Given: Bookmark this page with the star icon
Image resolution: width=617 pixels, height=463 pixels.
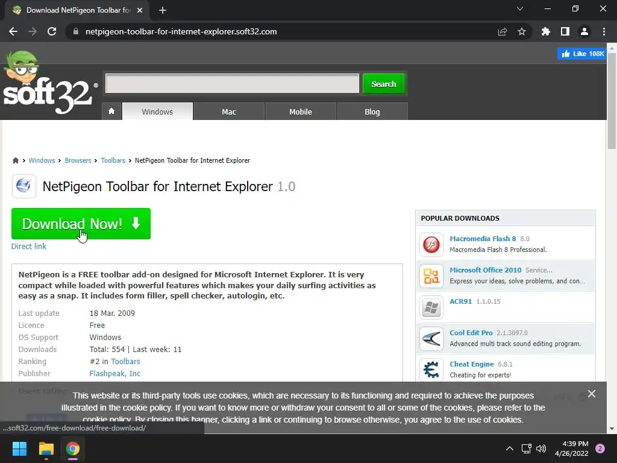Looking at the screenshot, I should [x=522, y=31].
